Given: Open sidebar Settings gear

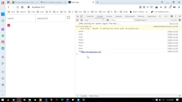Looking at the screenshot, I should 3,85.
